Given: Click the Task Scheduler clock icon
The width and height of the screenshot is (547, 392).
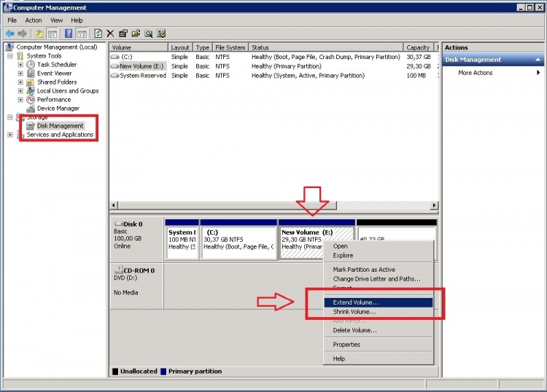Looking at the screenshot, I should [31, 65].
